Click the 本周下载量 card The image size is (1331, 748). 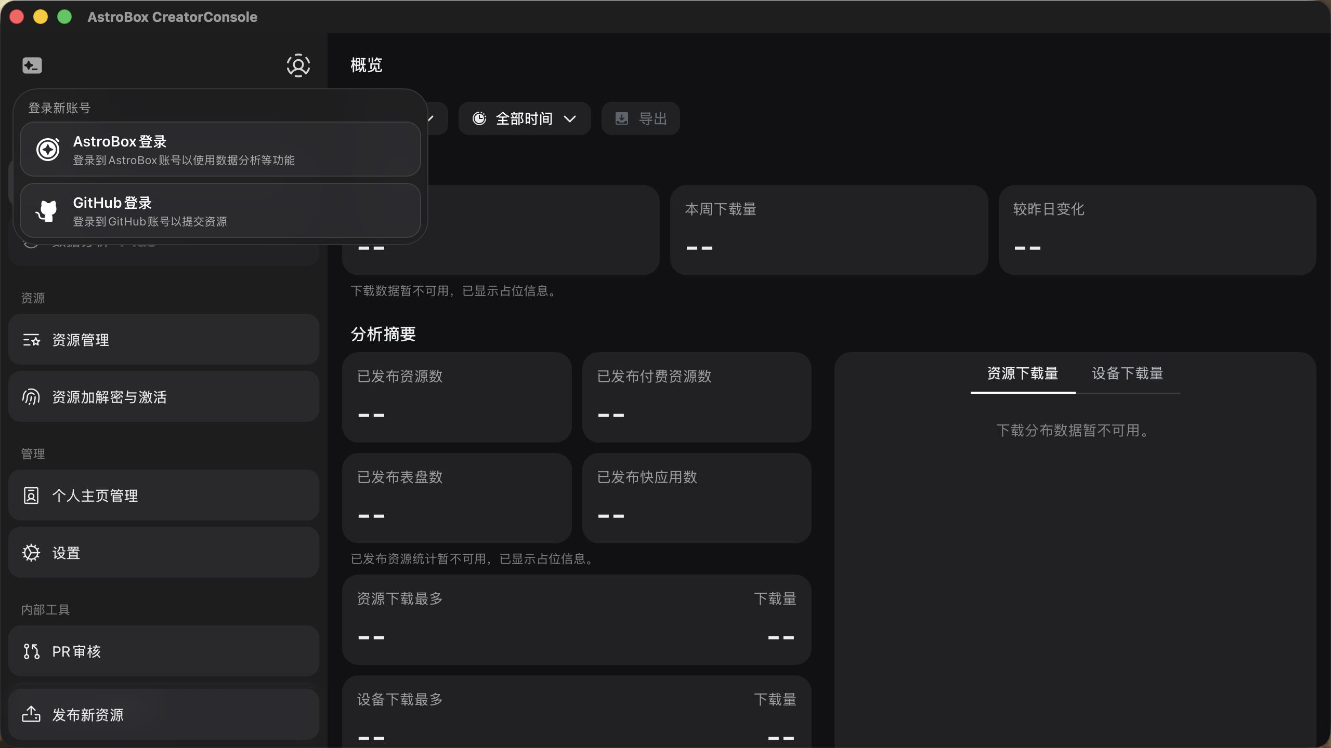pyautogui.click(x=829, y=230)
